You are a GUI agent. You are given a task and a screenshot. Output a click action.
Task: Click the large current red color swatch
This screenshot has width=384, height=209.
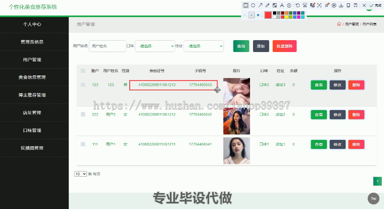click(x=268, y=15)
